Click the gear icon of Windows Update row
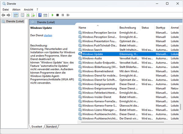 pos(80,54)
